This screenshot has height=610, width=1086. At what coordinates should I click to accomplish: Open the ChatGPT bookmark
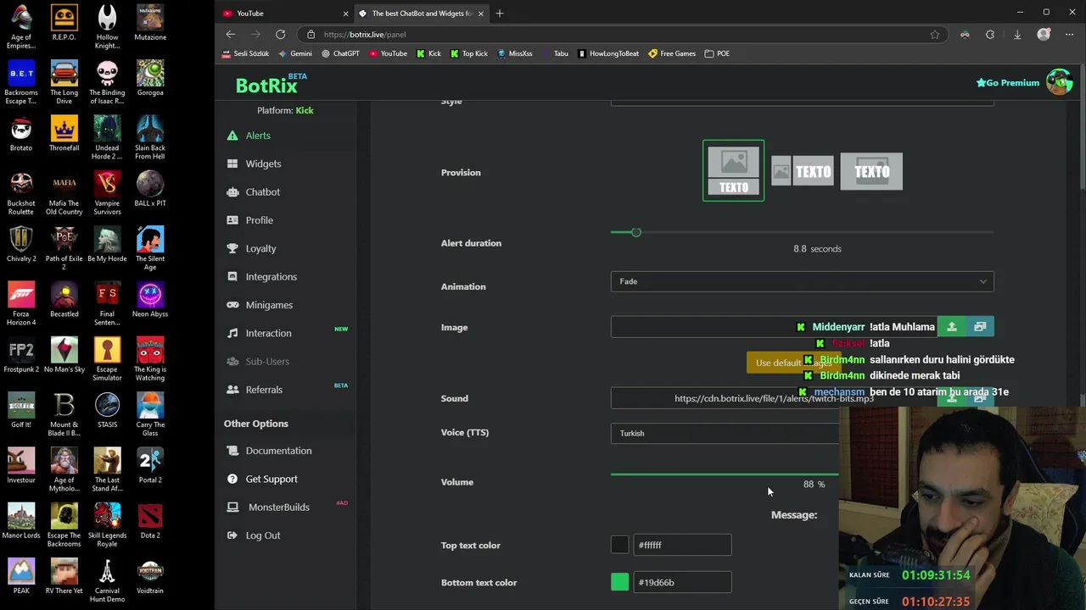(x=340, y=53)
